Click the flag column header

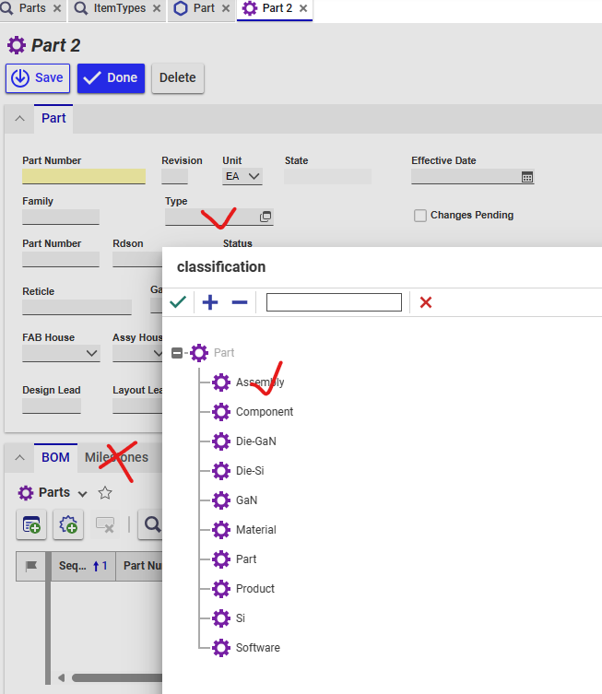[x=31, y=566]
